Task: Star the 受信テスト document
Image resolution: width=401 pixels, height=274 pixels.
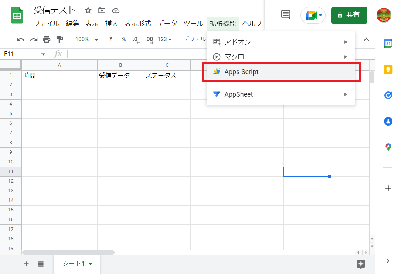Action: 88,10
